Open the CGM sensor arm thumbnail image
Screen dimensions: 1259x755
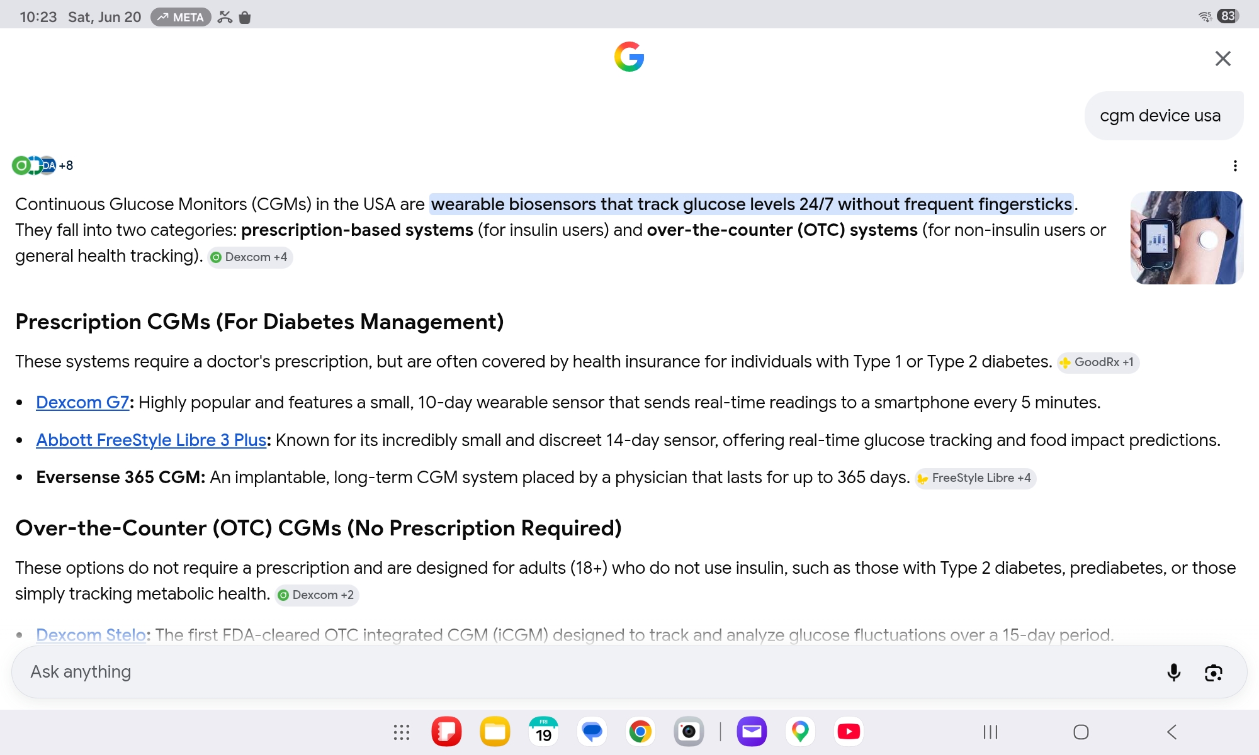click(1187, 238)
